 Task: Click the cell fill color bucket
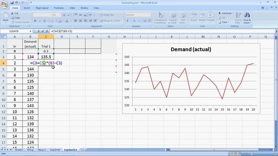point(60,21)
